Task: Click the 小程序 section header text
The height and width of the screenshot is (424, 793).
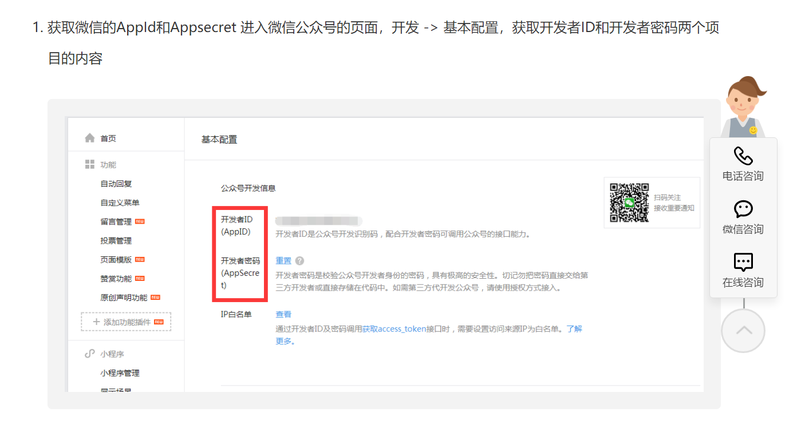Action: point(112,354)
